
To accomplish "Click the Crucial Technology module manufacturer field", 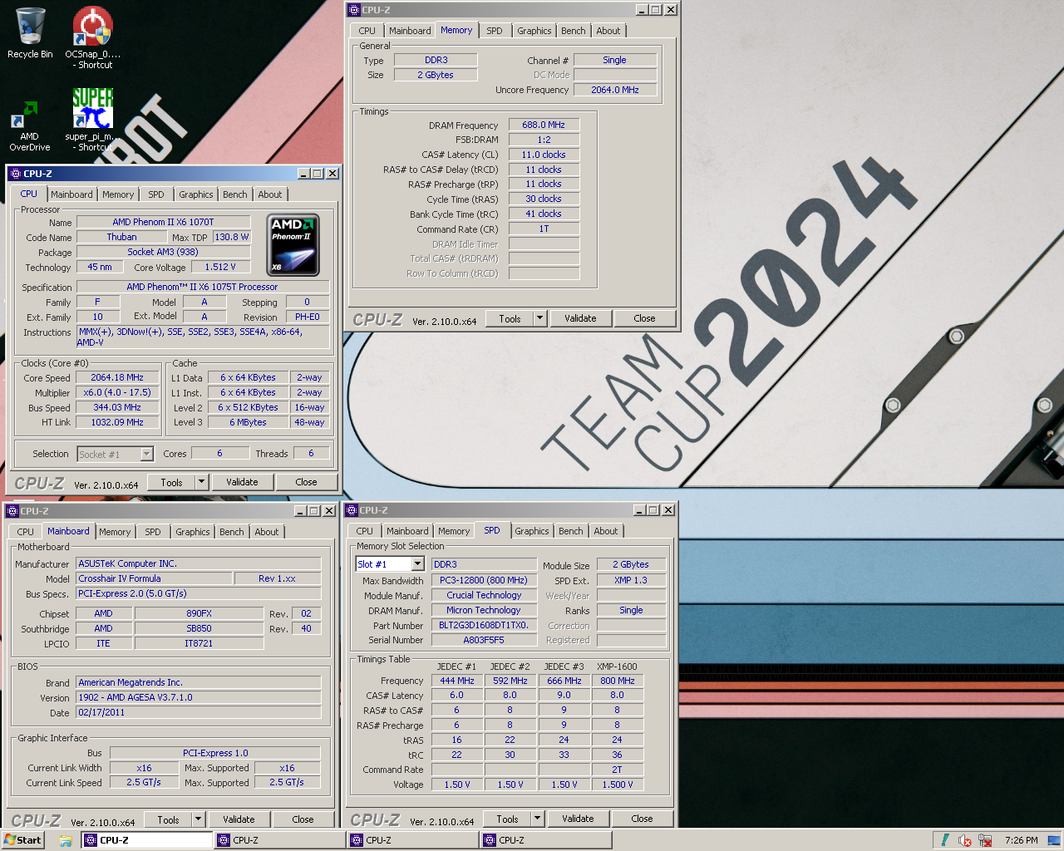I will [484, 595].
